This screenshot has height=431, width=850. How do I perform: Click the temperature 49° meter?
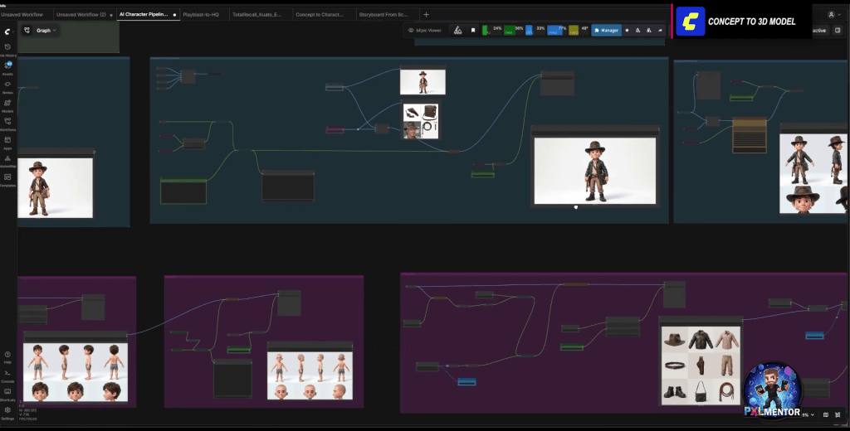(579, 31)
